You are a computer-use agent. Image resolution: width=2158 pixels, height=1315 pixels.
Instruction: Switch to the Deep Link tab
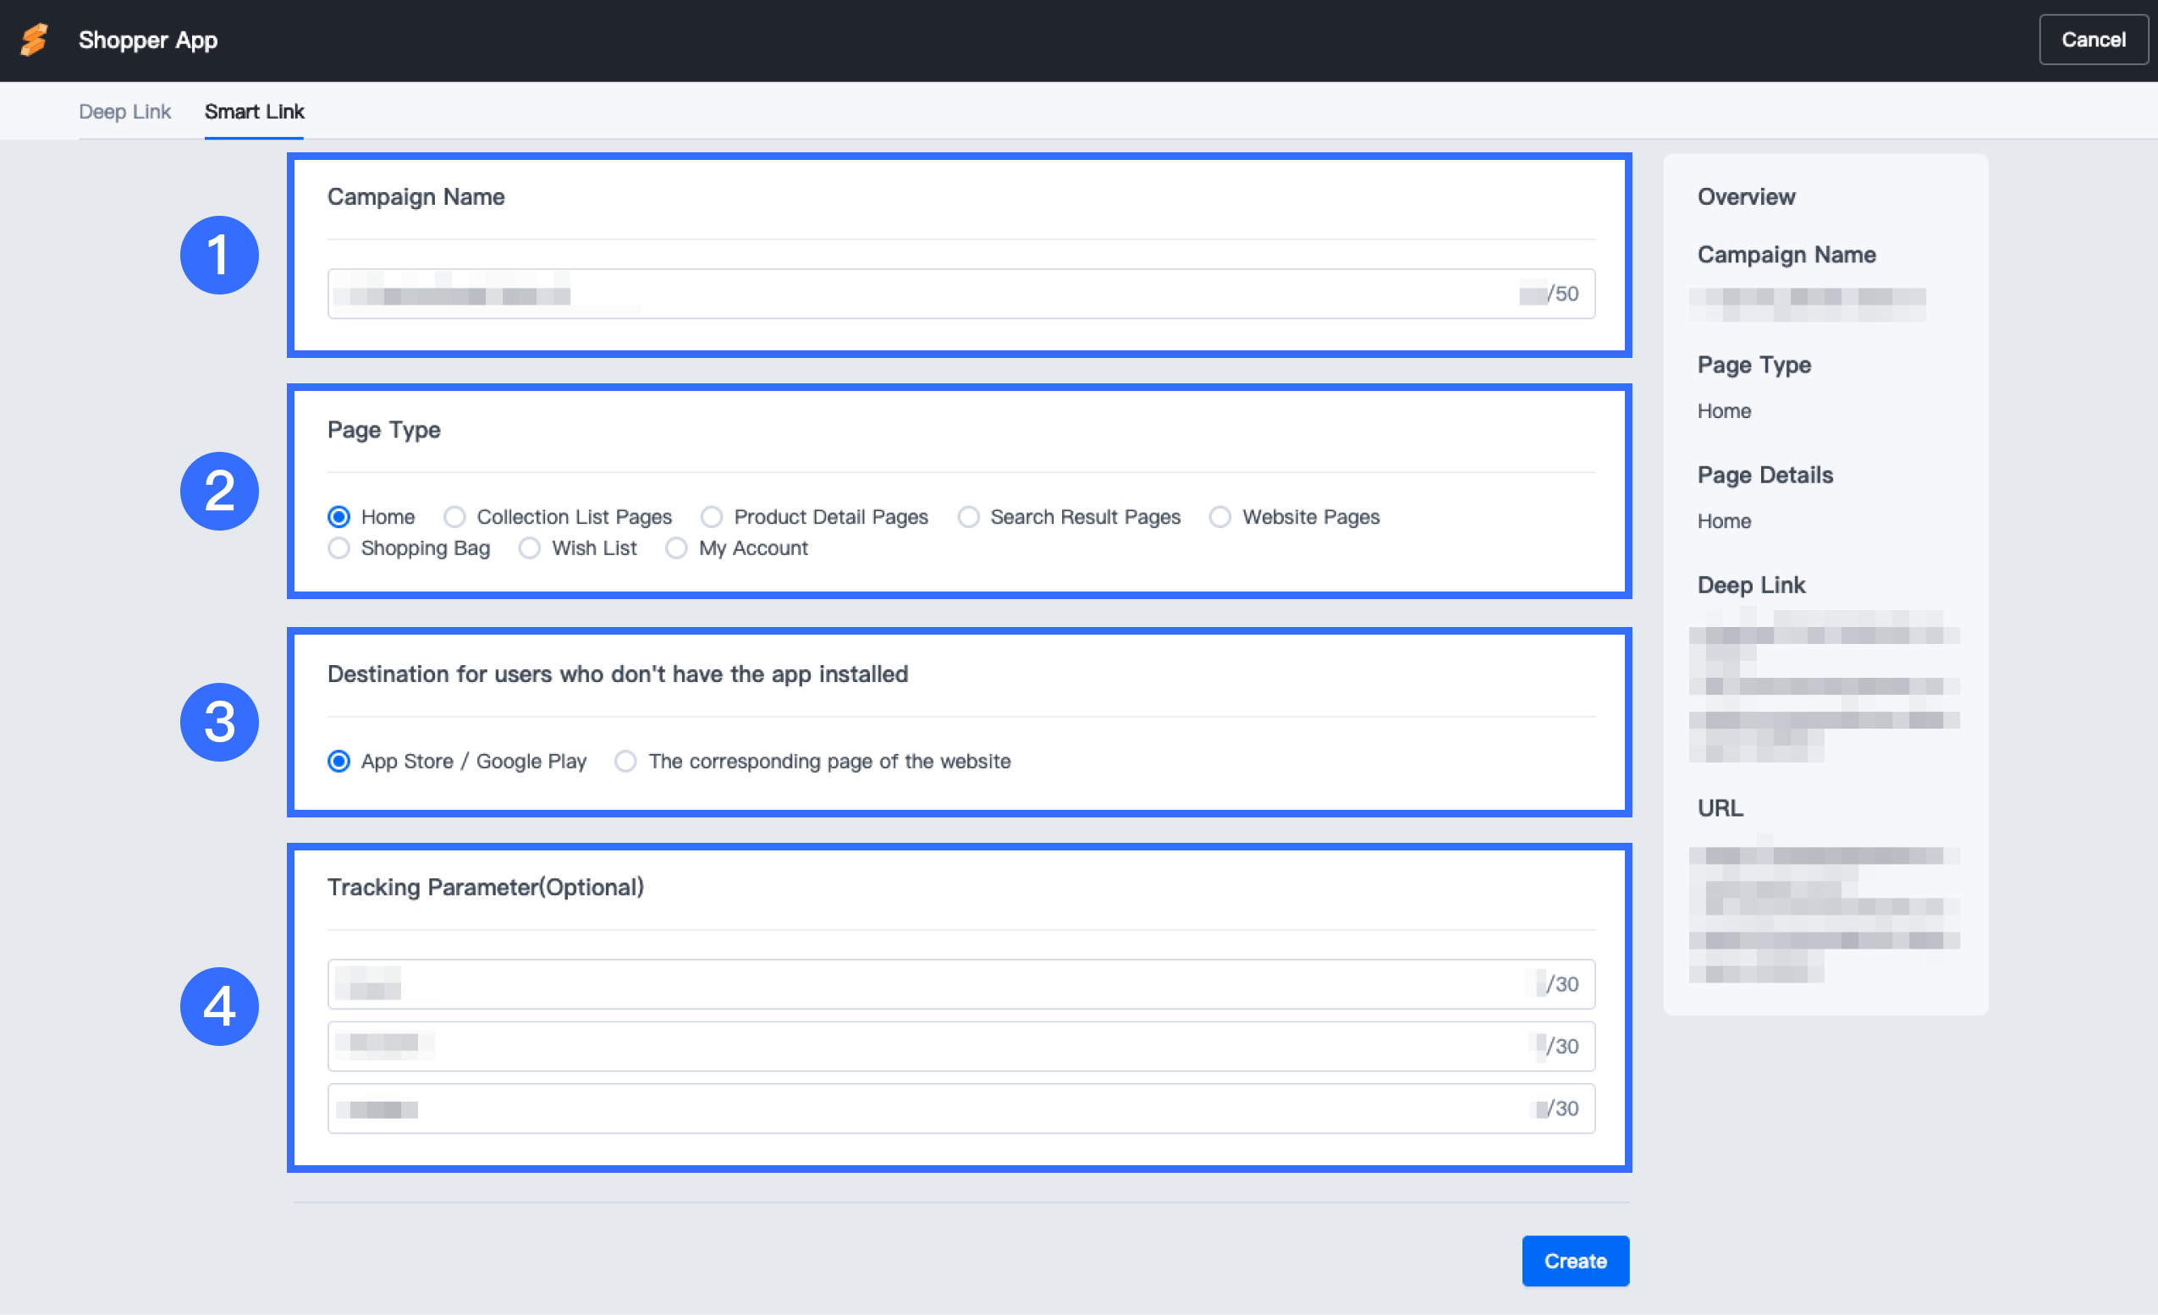[124, 111]
